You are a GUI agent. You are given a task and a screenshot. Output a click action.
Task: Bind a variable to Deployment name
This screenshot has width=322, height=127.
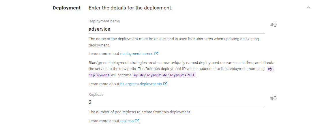click(273, 25)
